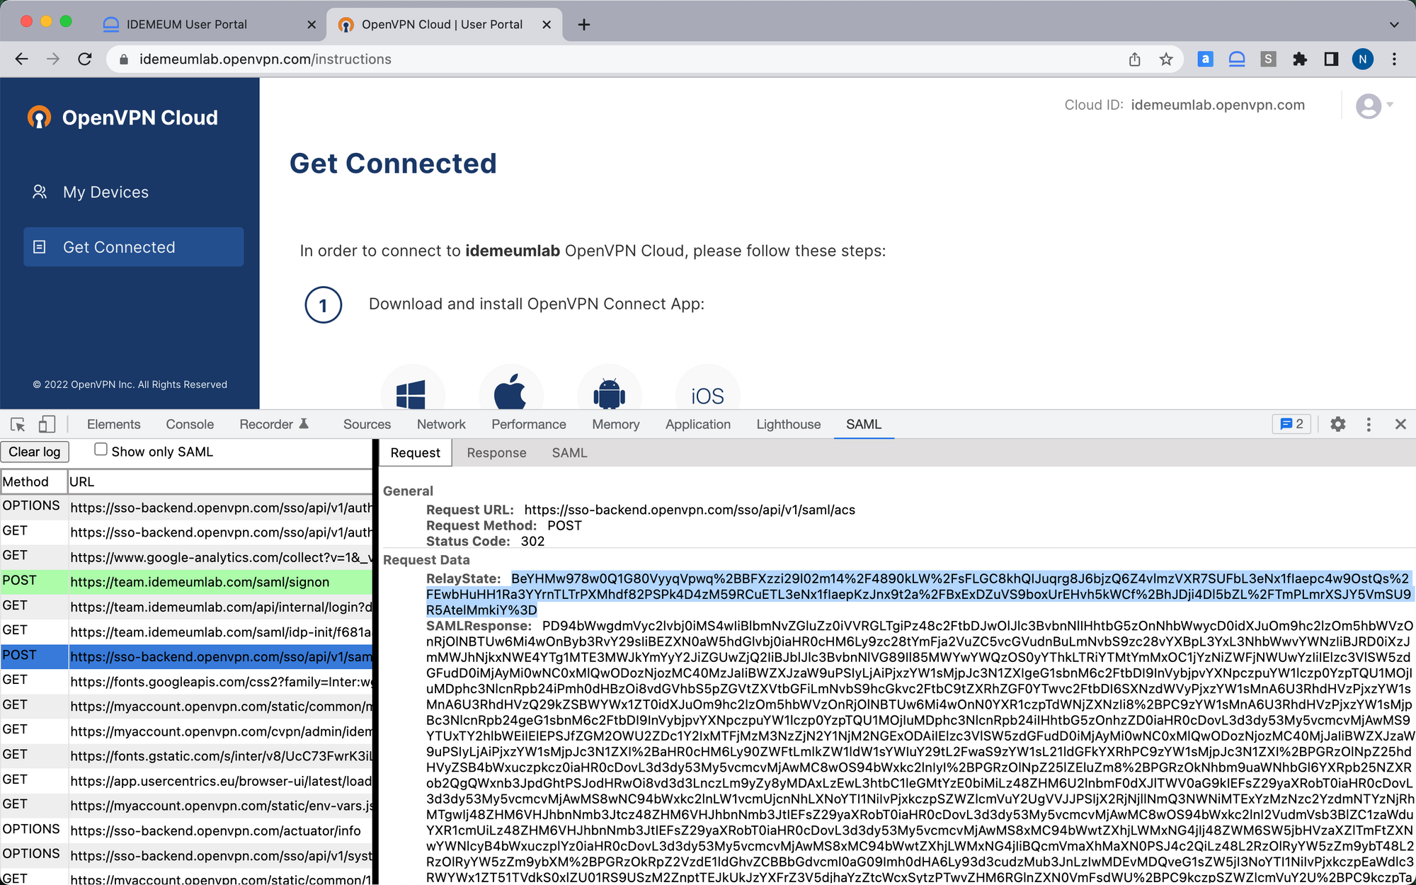Click the highlighted RelayState value
Screen dimensions: 1416x885
click(920, 594)
